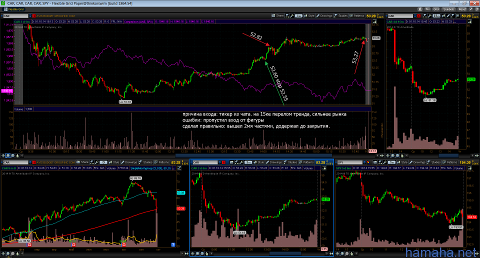Click the symbol input field in top main chart

15,16
